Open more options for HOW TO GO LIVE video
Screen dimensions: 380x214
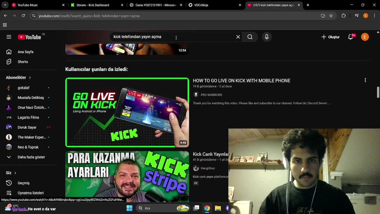[x=365, y=80]
